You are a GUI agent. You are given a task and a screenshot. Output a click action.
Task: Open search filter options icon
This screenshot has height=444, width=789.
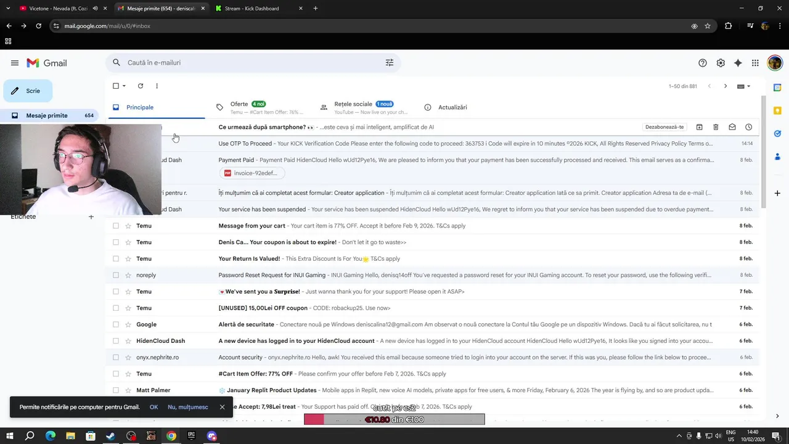(x=390, y=63)
